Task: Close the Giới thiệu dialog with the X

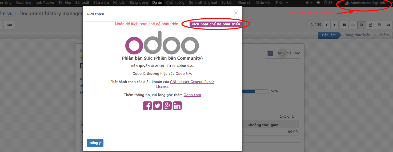Action: point(236,13)
